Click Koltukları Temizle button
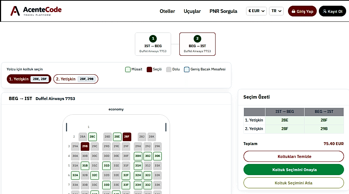 click(x=293, y=156)
